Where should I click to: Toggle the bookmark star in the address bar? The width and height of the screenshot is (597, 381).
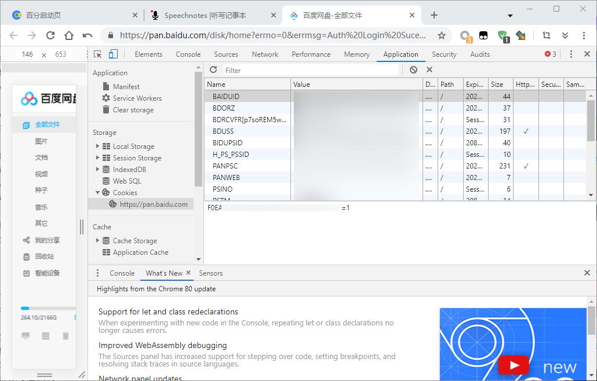(442, 35)
